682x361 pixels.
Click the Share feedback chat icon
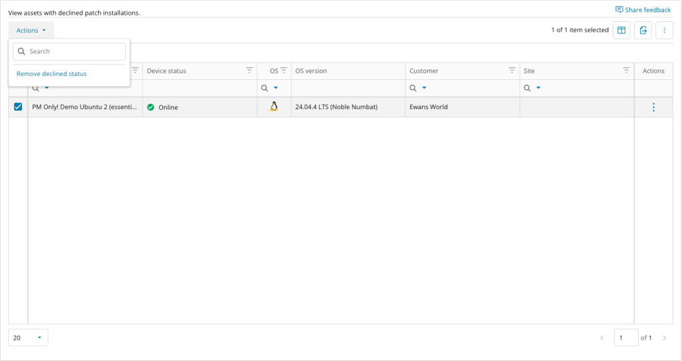point(619,9)
